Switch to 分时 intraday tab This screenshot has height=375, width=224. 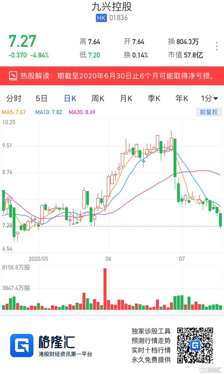[14, 98]
